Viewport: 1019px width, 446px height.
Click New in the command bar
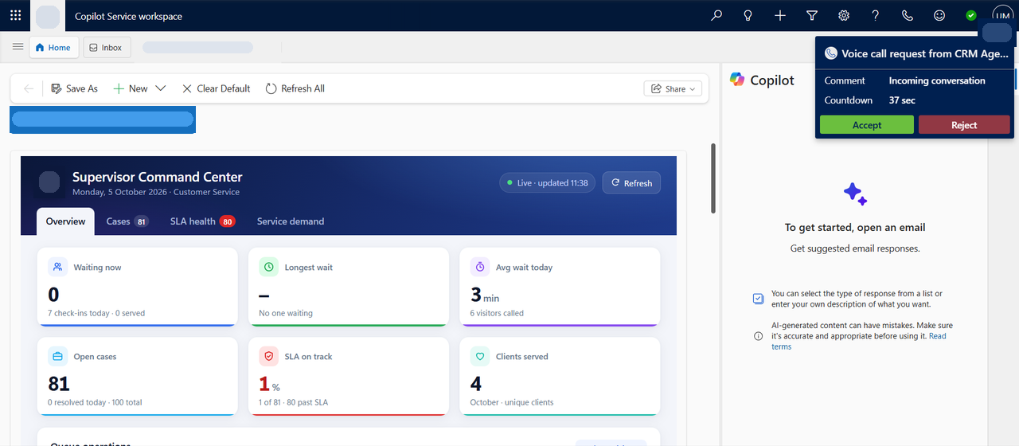[131, 88]
